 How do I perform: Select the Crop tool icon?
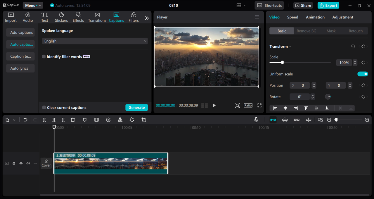click(143, 120)
